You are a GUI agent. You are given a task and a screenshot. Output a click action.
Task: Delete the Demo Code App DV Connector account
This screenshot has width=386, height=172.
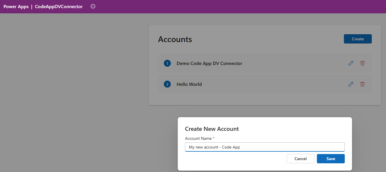point(362,63)
